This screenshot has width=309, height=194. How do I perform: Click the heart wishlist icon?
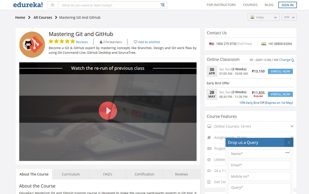[x=135, y=42]
